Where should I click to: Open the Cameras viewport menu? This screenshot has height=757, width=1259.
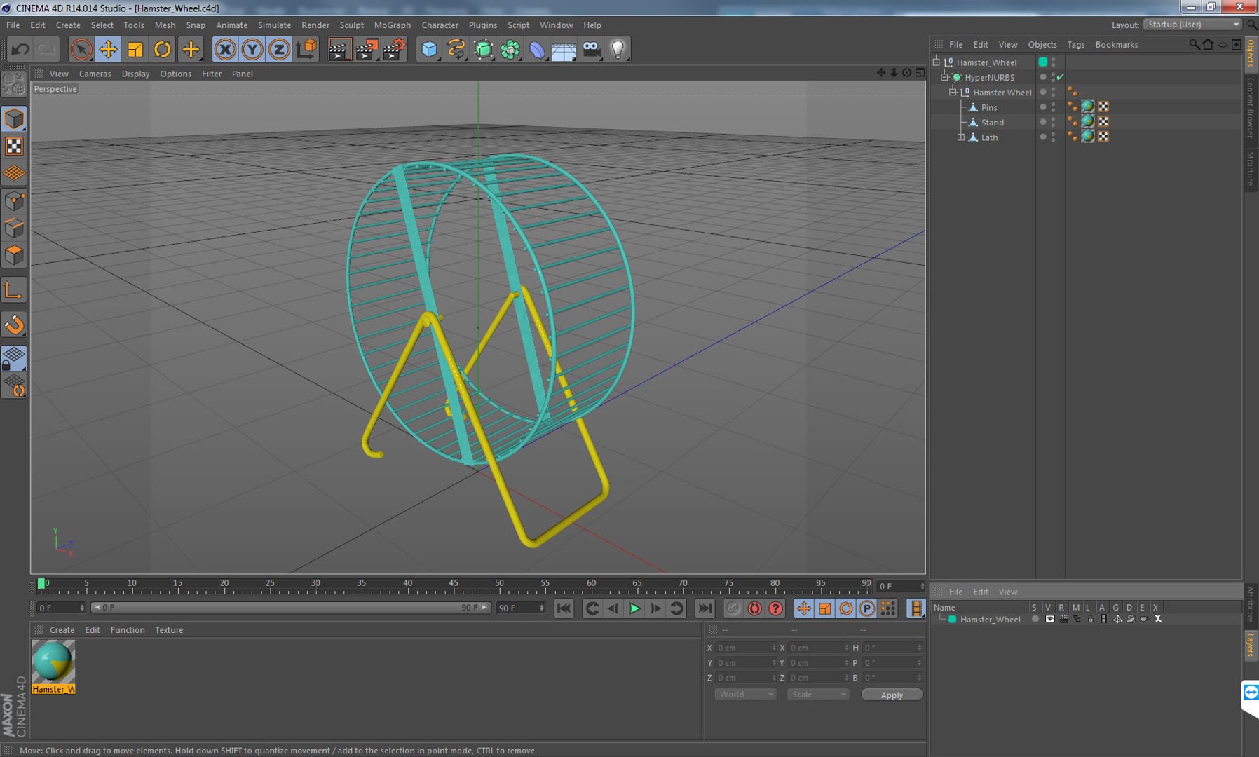point(95,74)
